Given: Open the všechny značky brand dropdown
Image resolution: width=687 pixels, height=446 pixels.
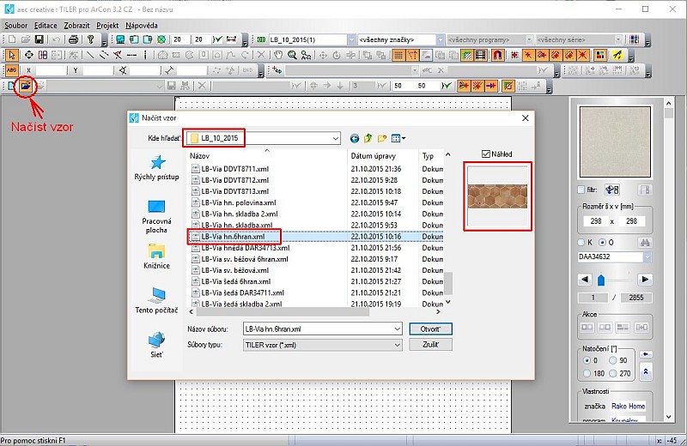Looking at the screenshot, I should (x=440, y=39).
